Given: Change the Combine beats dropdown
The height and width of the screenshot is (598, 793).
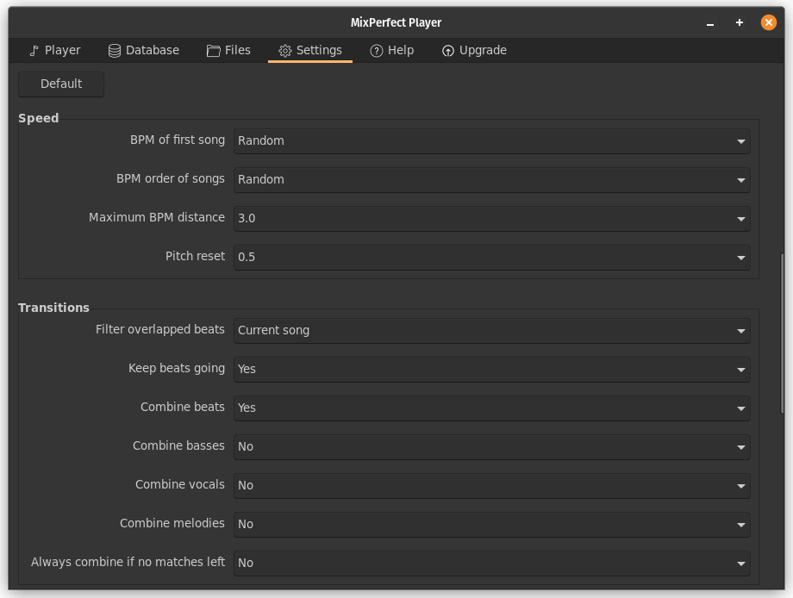Looking at the screenshot, I should 491,408.
